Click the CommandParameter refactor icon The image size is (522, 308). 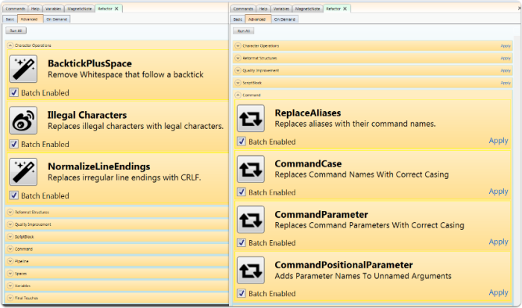click(251, 219)
